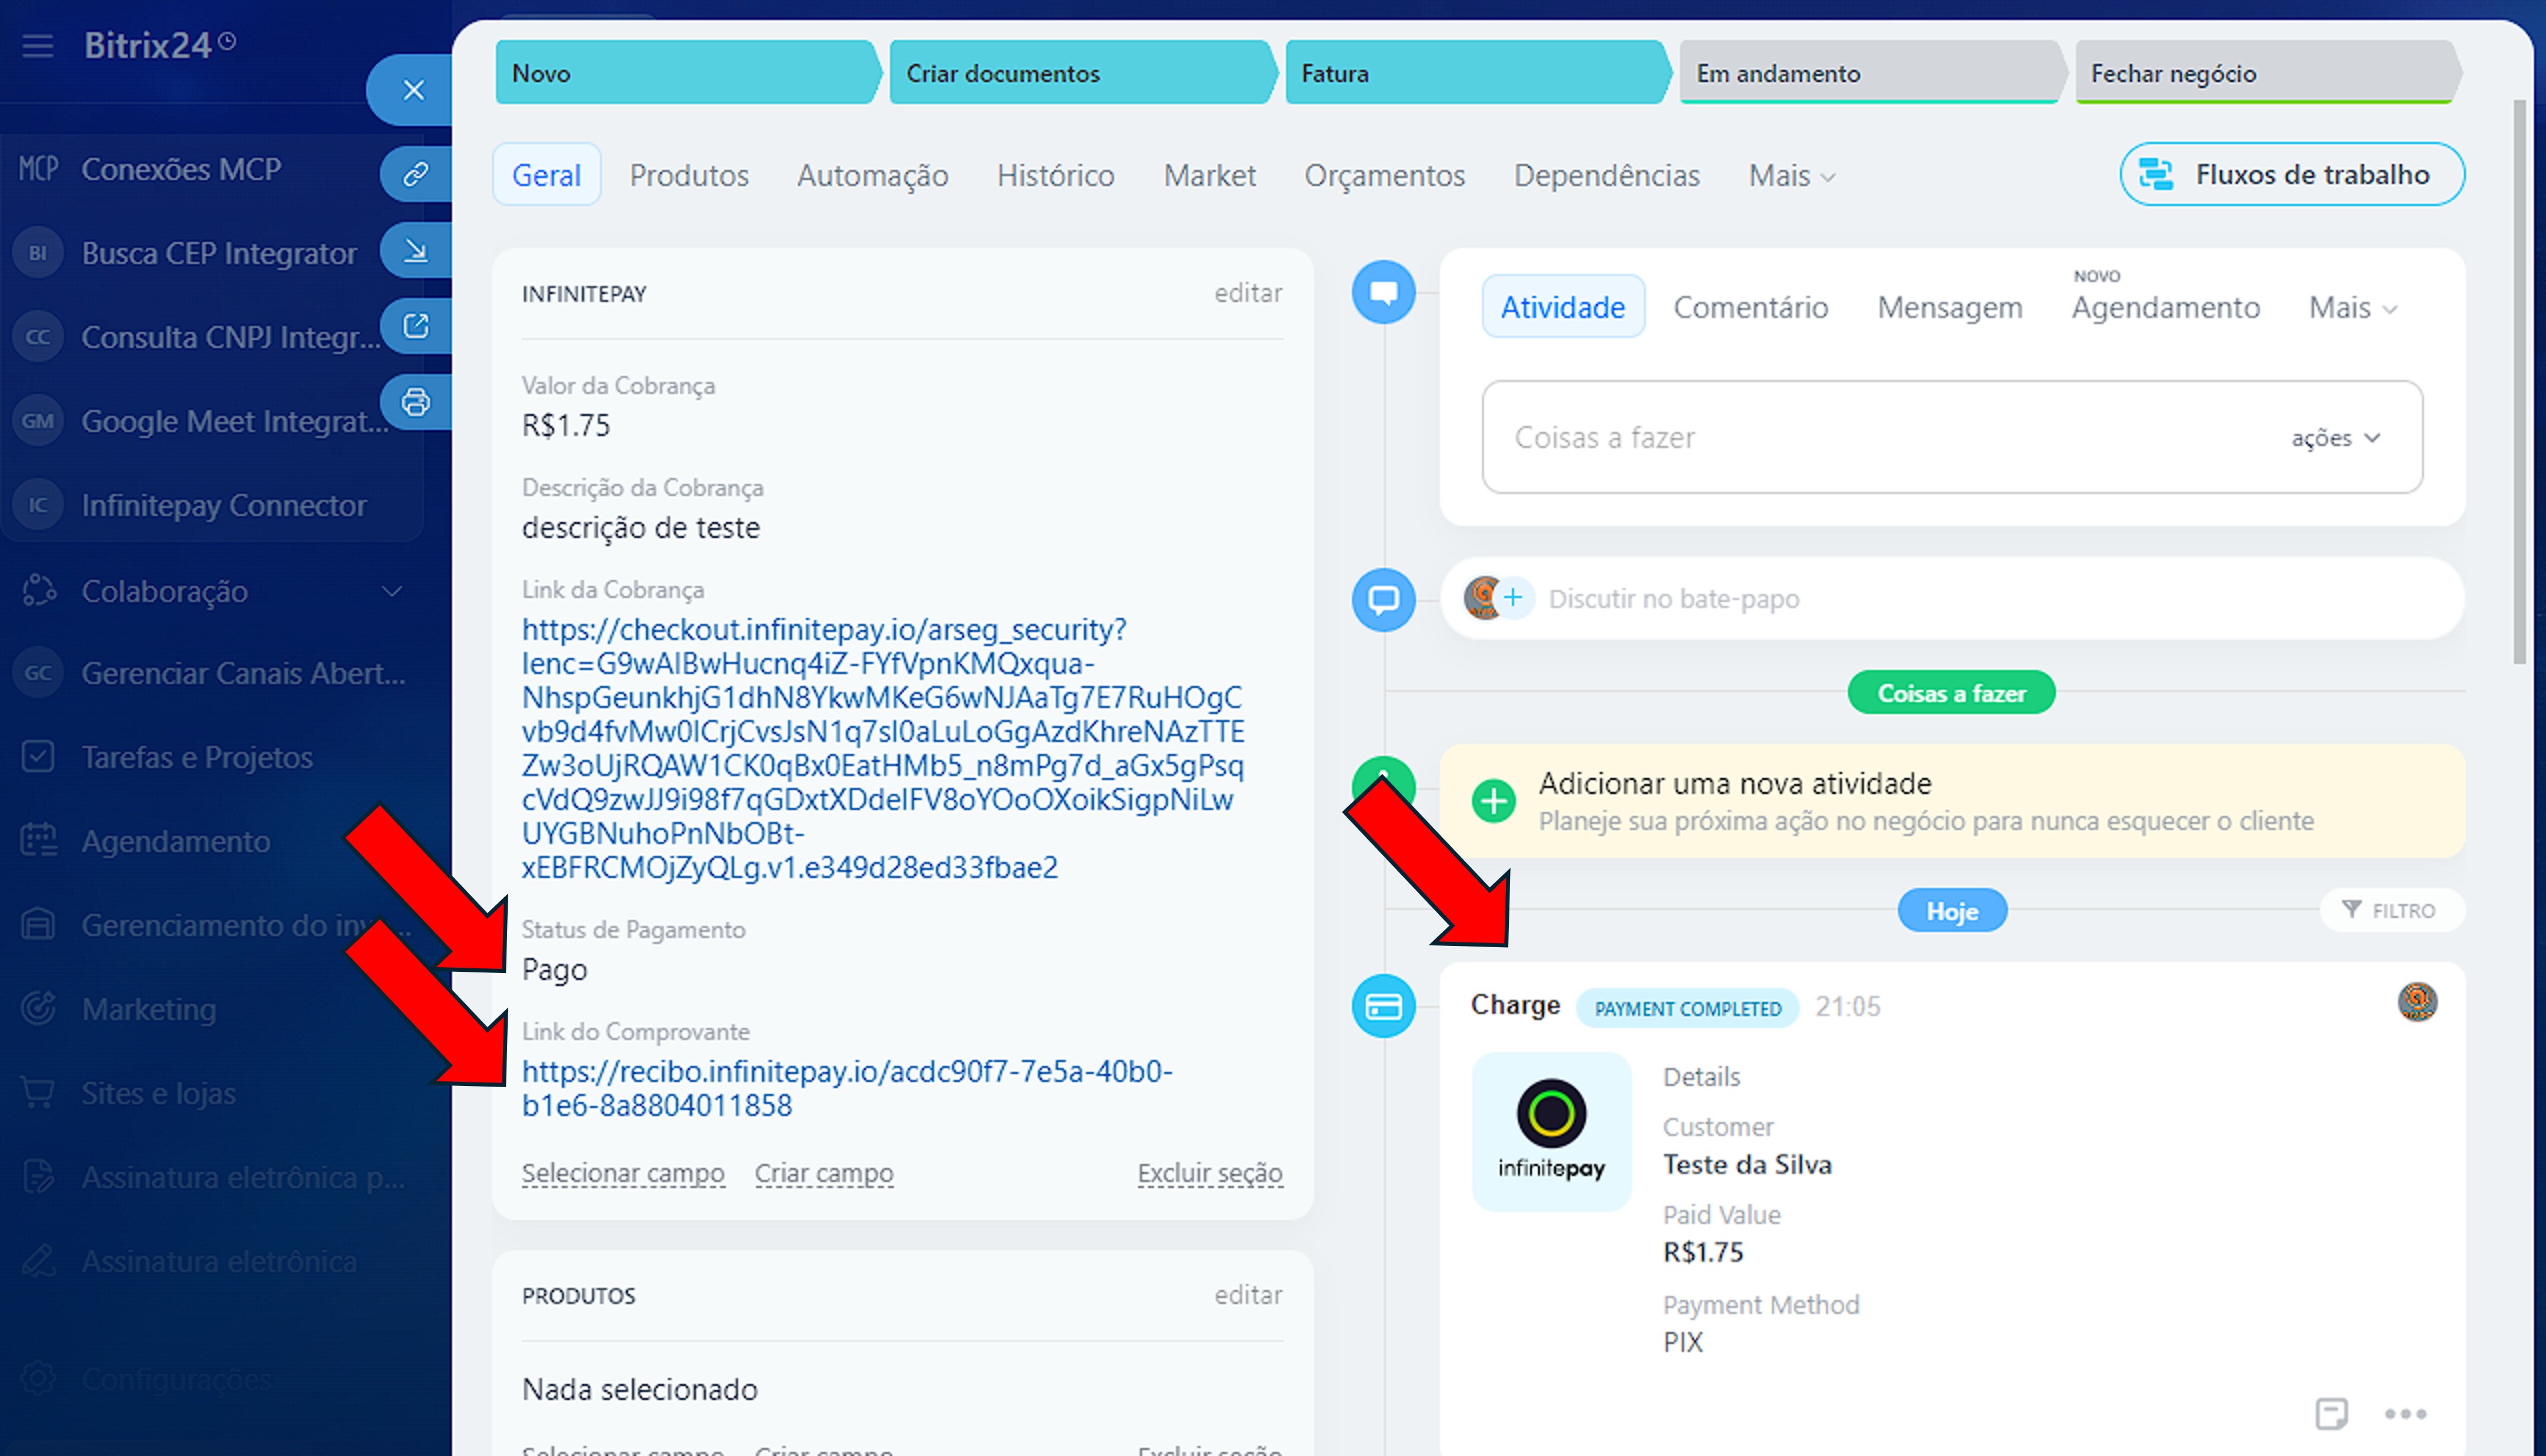Expand the Mais dropdown in deal tabs
The width and height of the screenshot is (2546, 1456).
[1791, 176]
